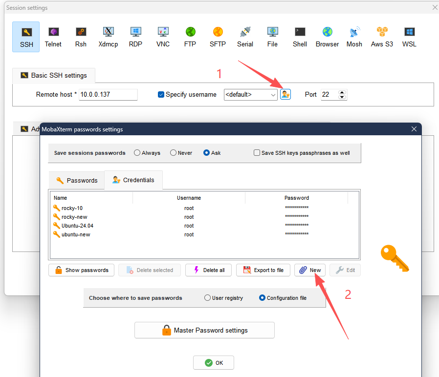The height and width of the screenshot is (377, 439).
Task: Sort credentials by Username column header
Action: (189, 198)
